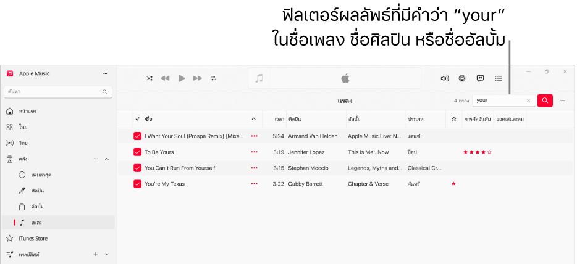This screenshot has width=577, height=264.
Task: Open the filter options menu icon
Action: 563,101
